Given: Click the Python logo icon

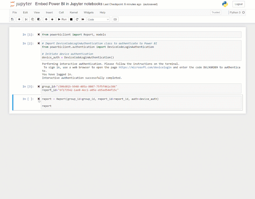Looking at the screenshot, I should pyautogui.click(x=225, y=4).
